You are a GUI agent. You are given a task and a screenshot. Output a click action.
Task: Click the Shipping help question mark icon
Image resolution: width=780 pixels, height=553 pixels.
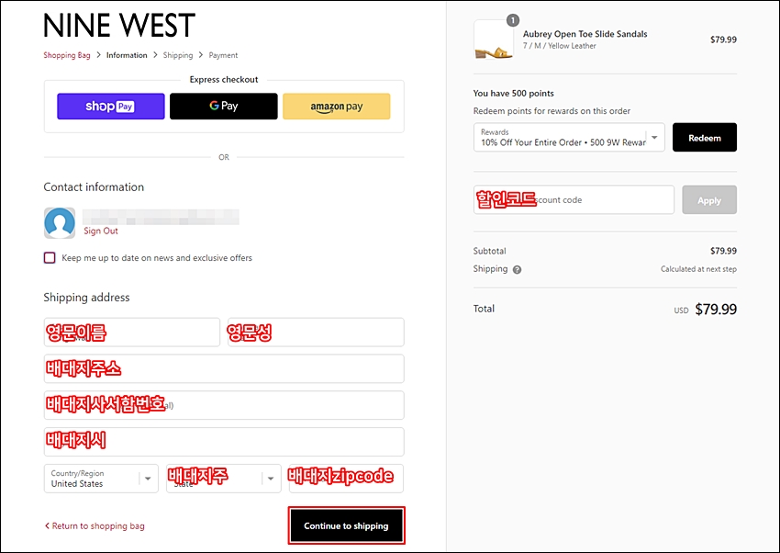click(x=518, y=270)
